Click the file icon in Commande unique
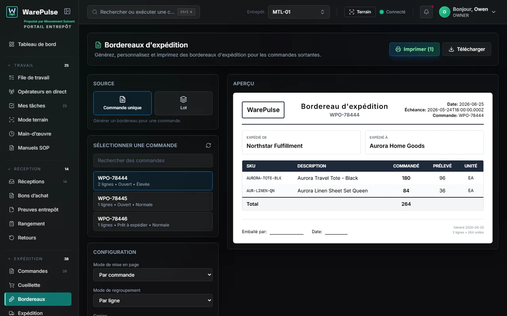 click(122, 99)
